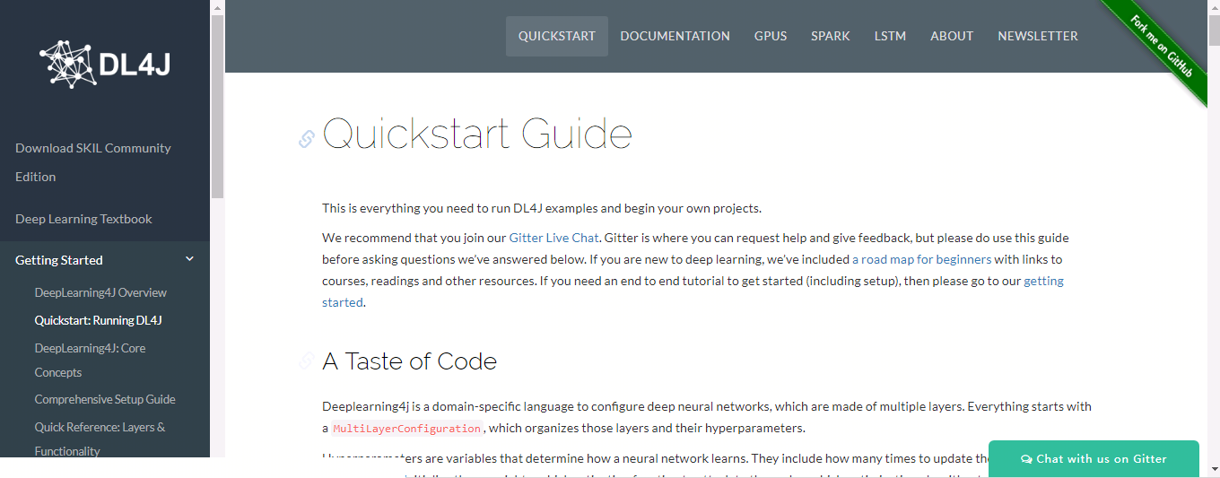This screenshot has height=478, width=1220.
Task: Click the Fork me on GitHub ribbon
Action: coord(1162,47)
